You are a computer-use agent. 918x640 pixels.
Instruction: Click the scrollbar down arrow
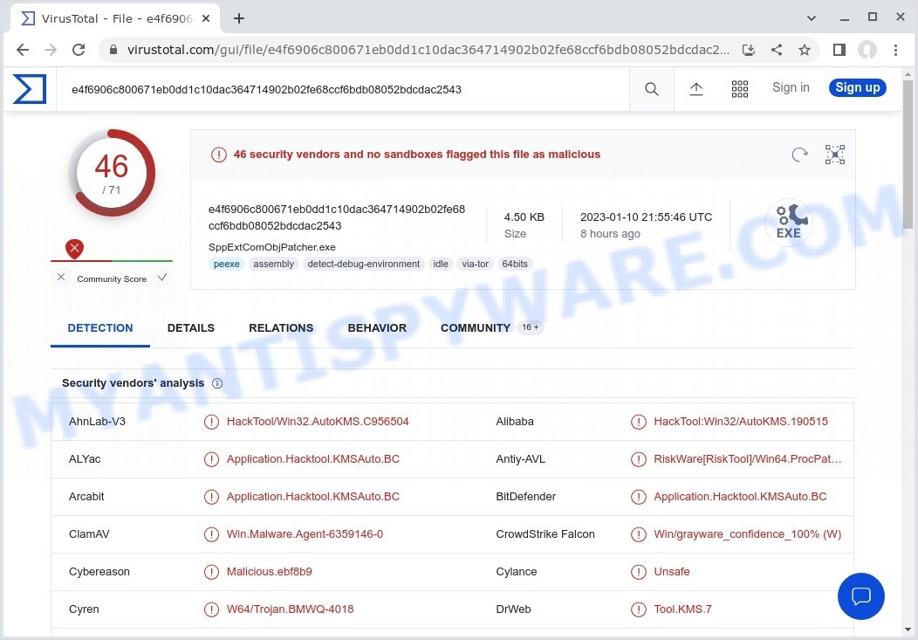[x=908, y=630]
